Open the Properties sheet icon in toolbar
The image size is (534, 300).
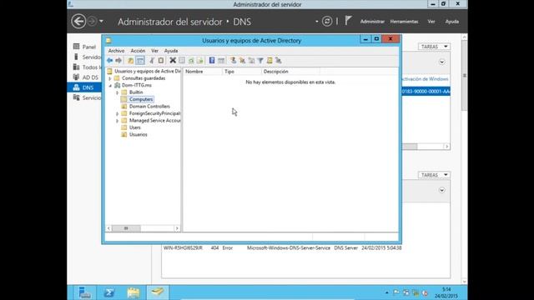coord(182,61)
